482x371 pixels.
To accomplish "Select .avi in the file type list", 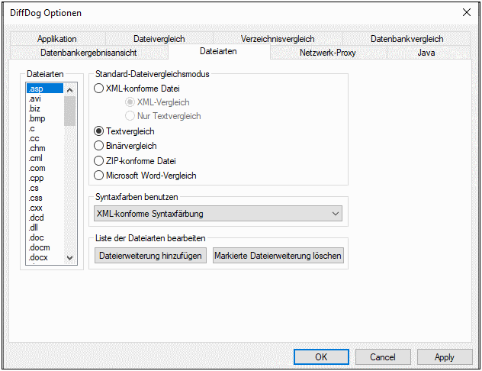I will coord(45,98).
